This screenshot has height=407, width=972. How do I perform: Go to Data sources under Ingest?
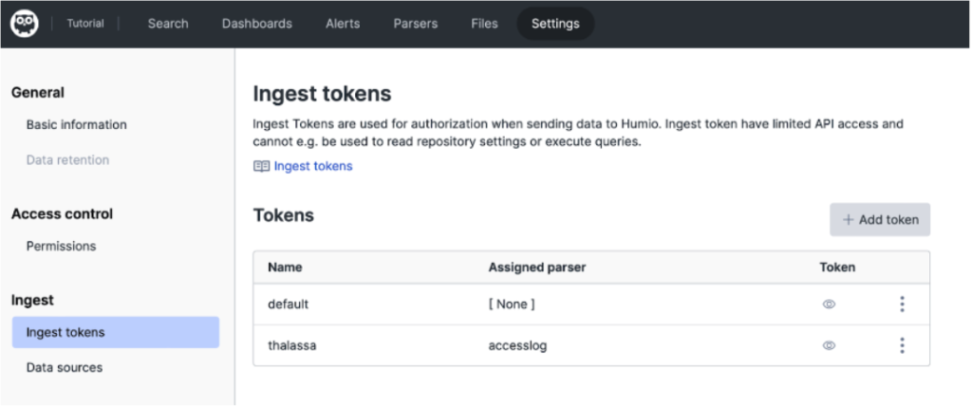tap(64, 367)
